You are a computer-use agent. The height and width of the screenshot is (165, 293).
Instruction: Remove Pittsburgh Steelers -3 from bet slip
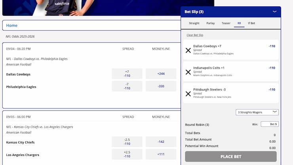(x=188, y=94)
